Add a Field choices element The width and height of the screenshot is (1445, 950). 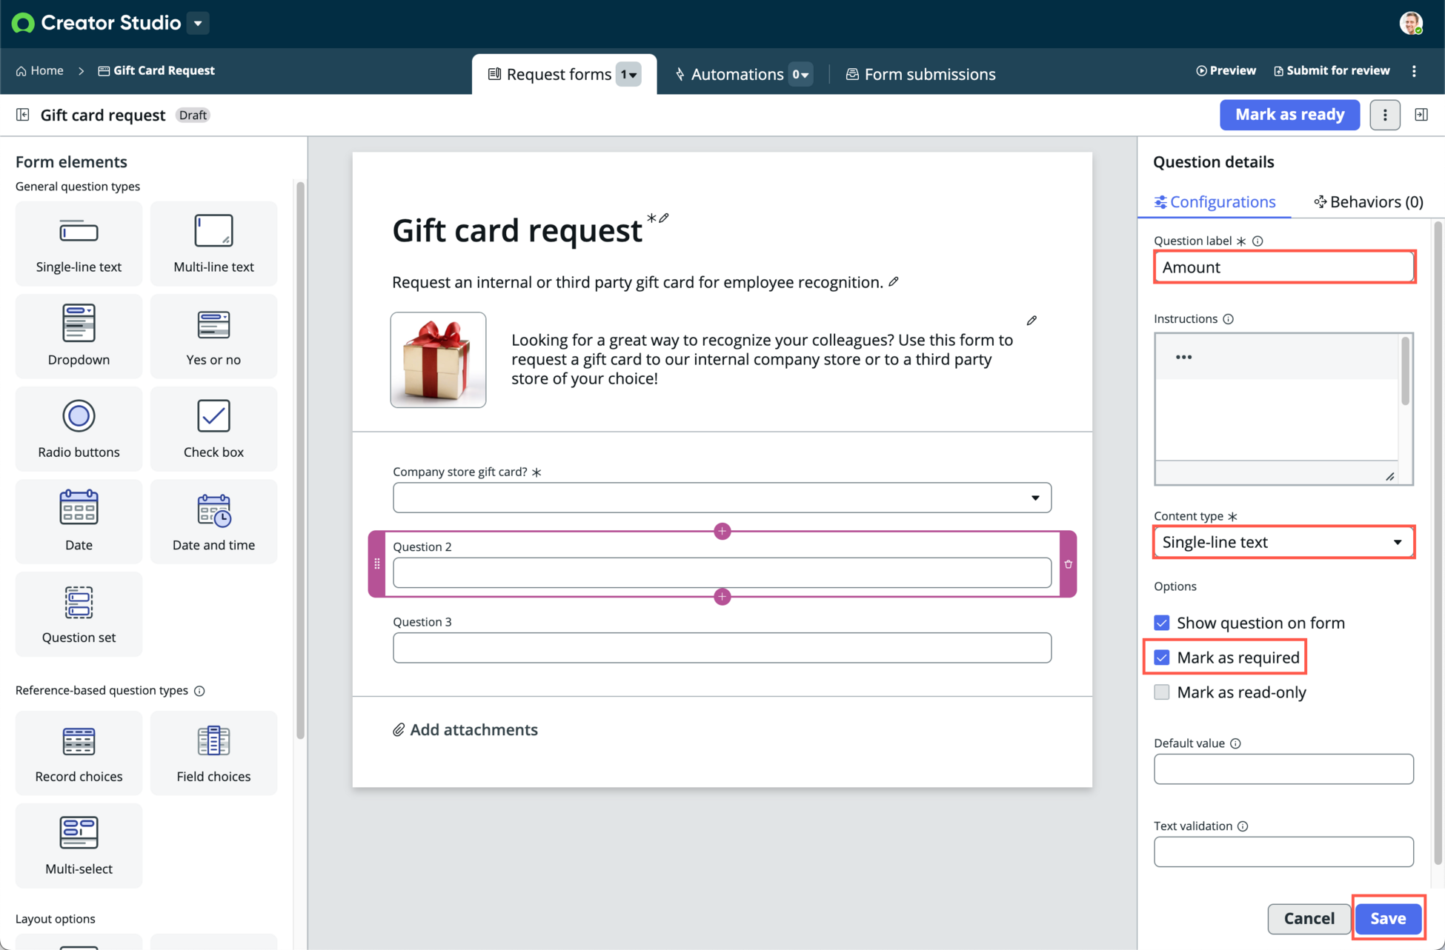213,753
